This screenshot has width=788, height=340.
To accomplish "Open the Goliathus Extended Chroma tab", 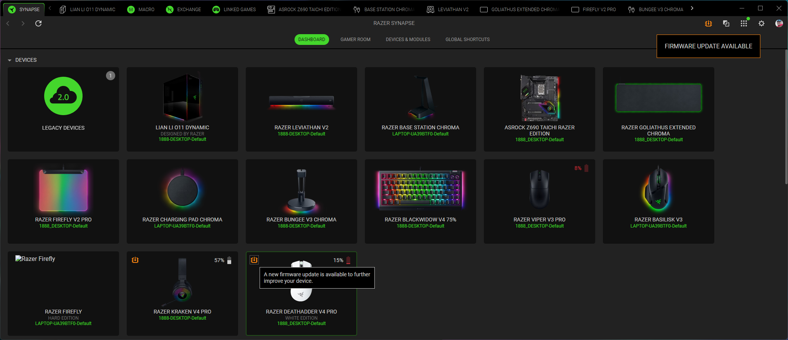I will coord(520,9).
